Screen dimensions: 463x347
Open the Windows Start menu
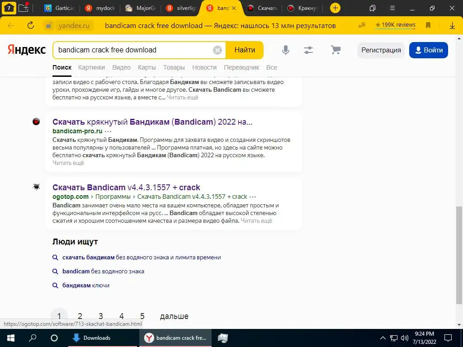tap(11, 338)
